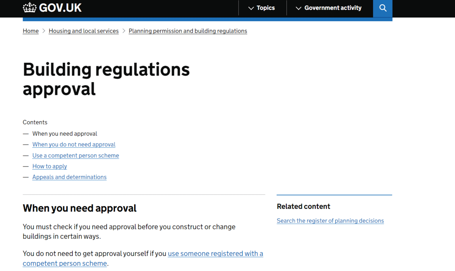Click the 'Related content' heading
The image size is (455, 271).
(x=303, y=206)
